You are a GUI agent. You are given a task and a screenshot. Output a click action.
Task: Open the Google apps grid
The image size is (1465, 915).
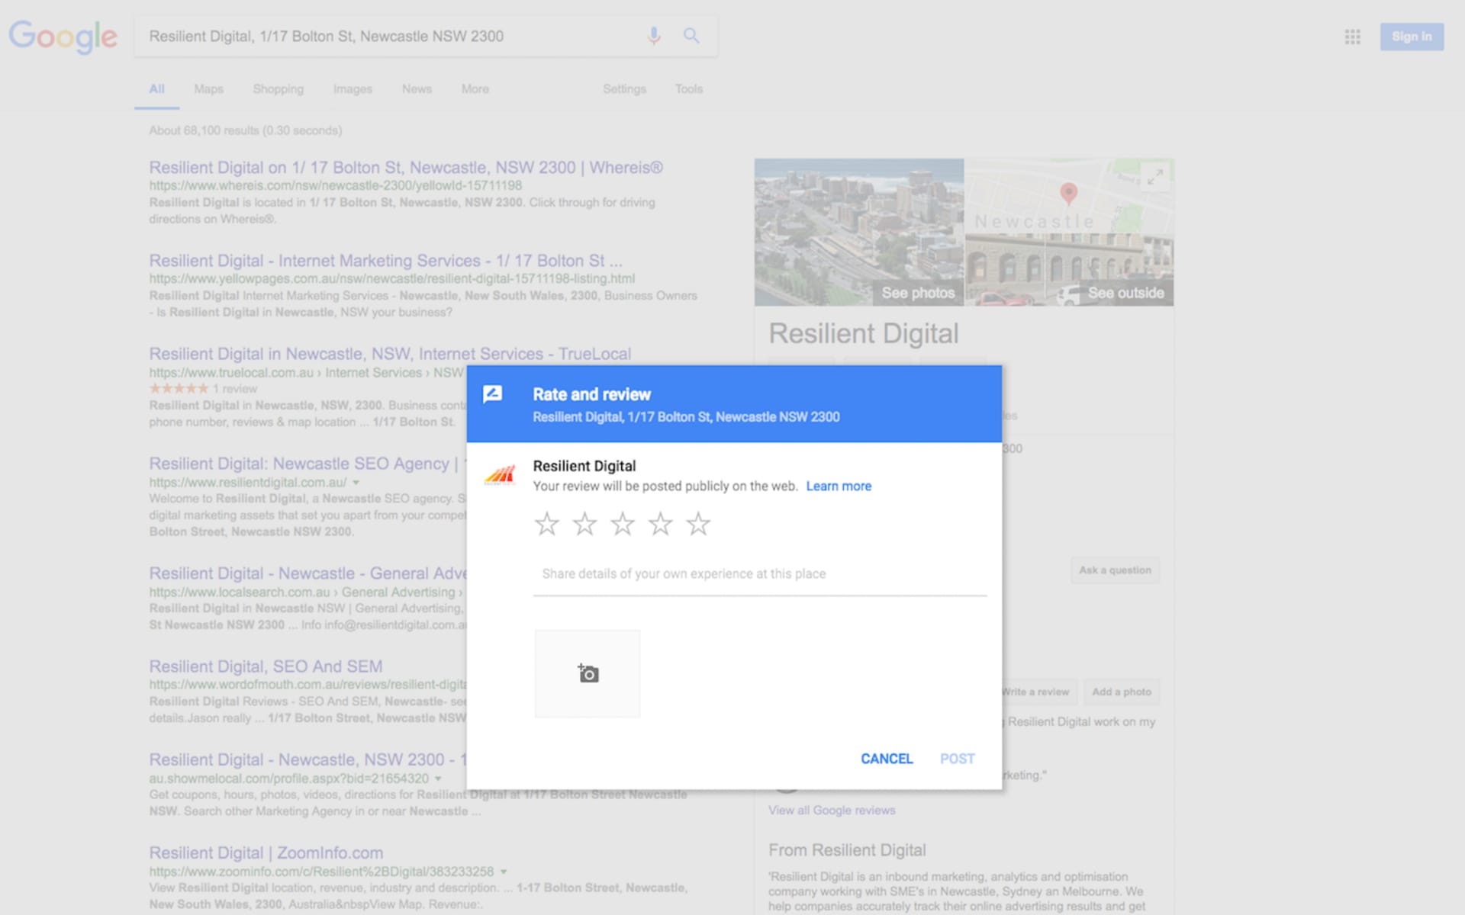(1353, 37)
